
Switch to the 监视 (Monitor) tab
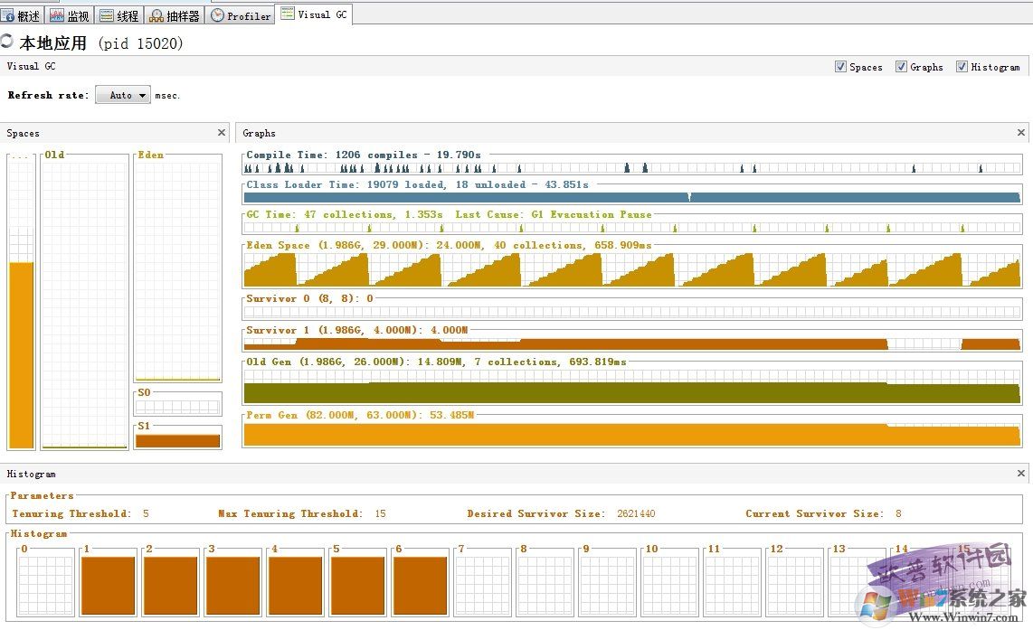71,14
